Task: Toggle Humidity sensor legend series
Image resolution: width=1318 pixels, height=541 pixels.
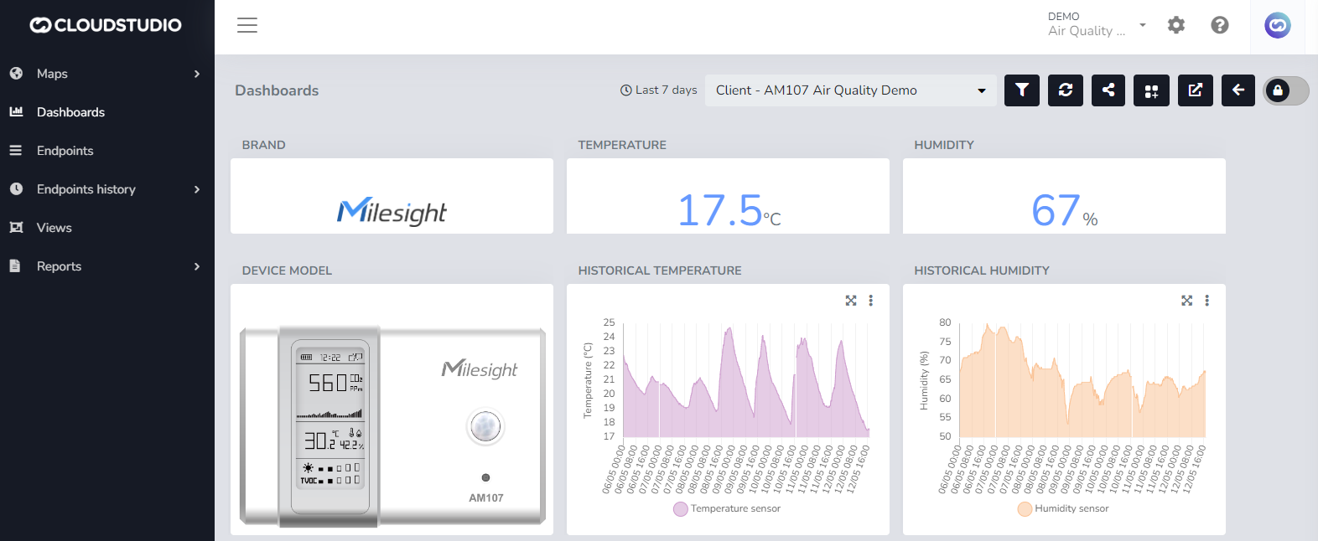Action: click(1062, 508)
